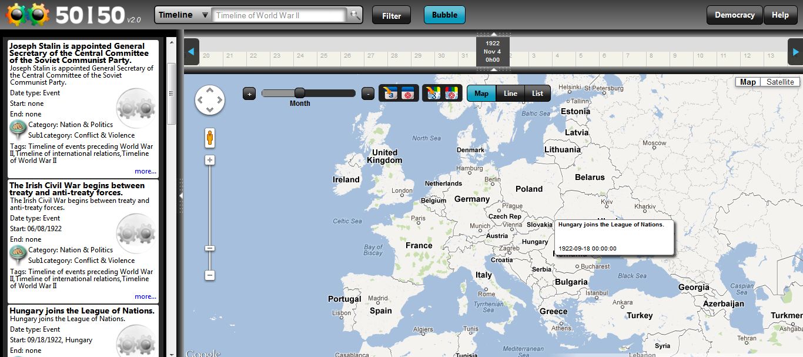Click the gears thumbnail for the Irish Civil War event
This screenshot has width=803, height=357.
tap(136, 233)
